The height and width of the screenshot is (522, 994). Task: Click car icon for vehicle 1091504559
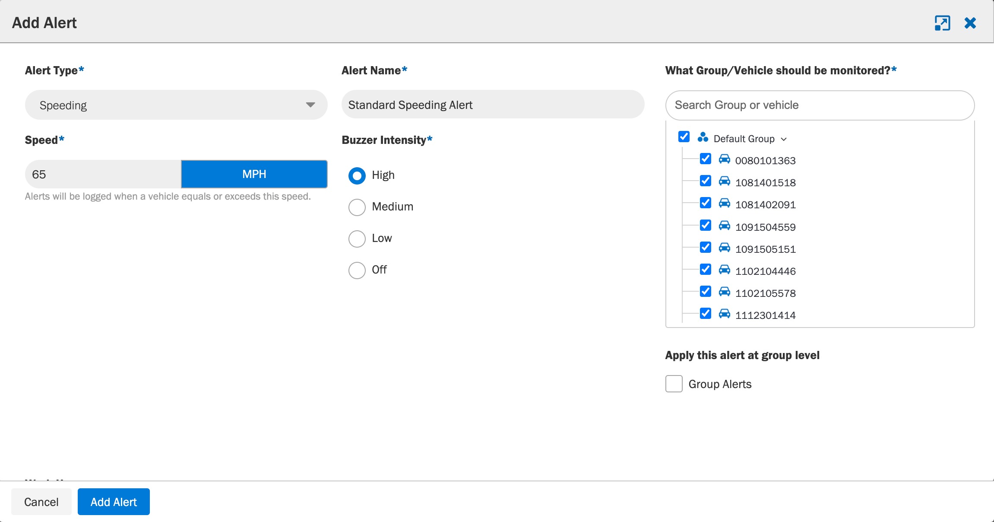point(725,226)
